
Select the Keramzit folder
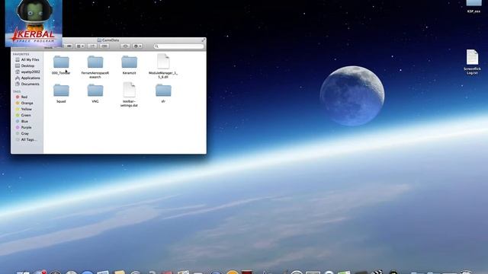click(x=129, y=62)
